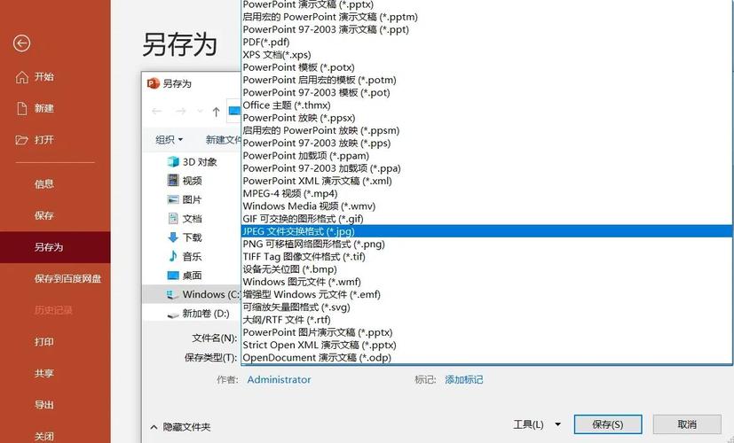Image resolution: width=734 pixels, height=443 pixels.
Task: Click the 3D 对象 cube icon
Action: pyautogui.click(x=173, y=161)
